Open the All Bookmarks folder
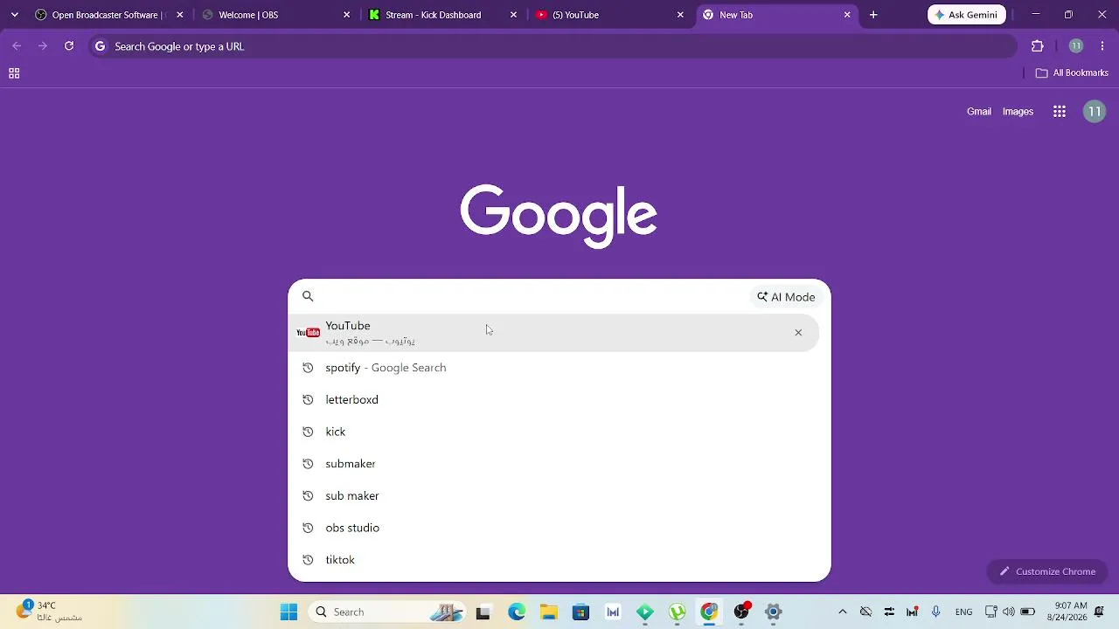Viewport: 1119px width, 629px height. 1072,73
